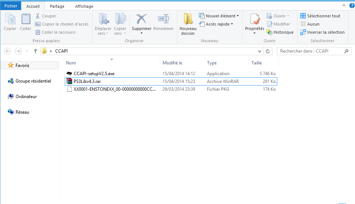This screenshot has height=204, width=355.
Task: Click the Copier clipboard icon
Action: point(10,19)
